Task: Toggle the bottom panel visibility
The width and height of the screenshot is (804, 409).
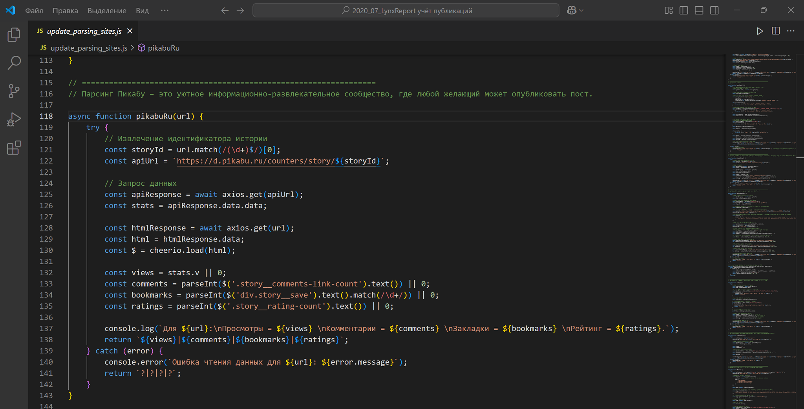Action: coord(699,11)
